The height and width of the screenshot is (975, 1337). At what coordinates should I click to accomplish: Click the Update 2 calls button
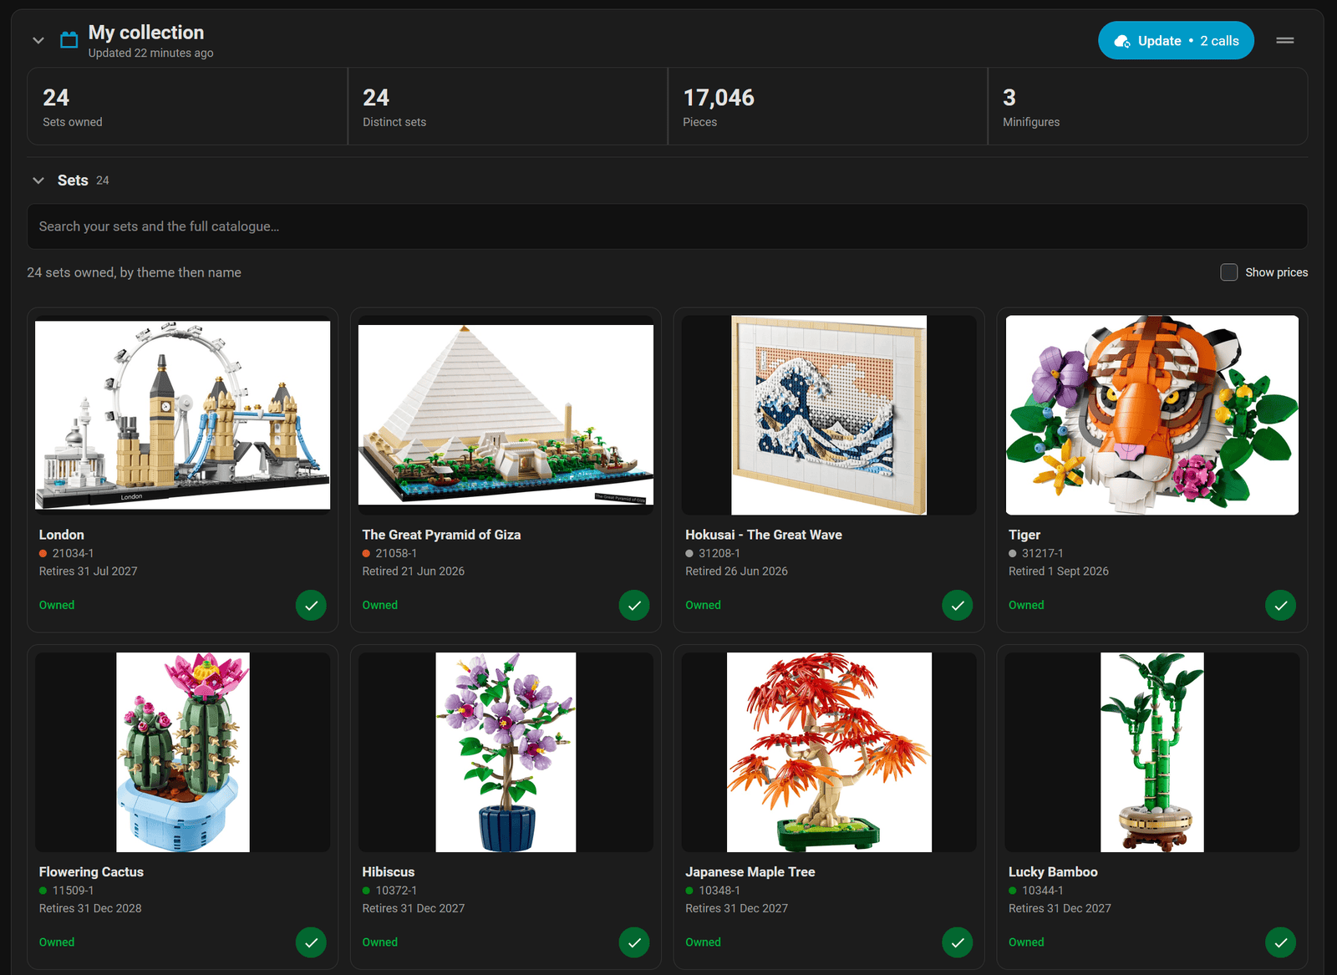pyautogui.click(x=1176, y=41)
